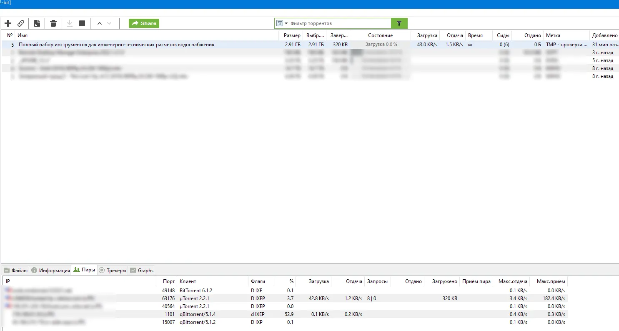Click the Remove Torrent trash icon
The height and width of the screenshot is (331, 619).
click(x=53, y=23)
